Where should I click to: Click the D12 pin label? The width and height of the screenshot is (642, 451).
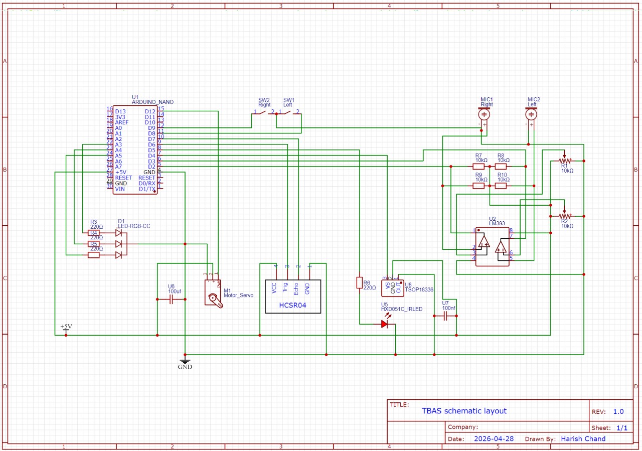tap(150, 111)
